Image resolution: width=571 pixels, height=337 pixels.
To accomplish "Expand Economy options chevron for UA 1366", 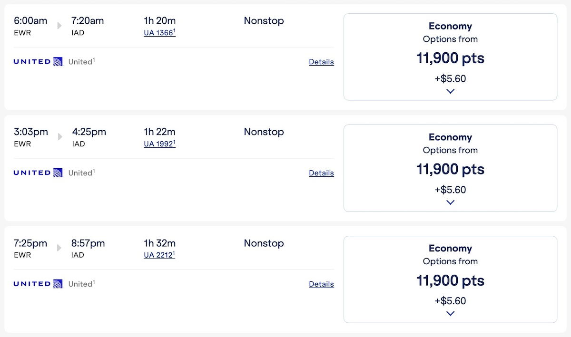I will (x=450, y=91).
